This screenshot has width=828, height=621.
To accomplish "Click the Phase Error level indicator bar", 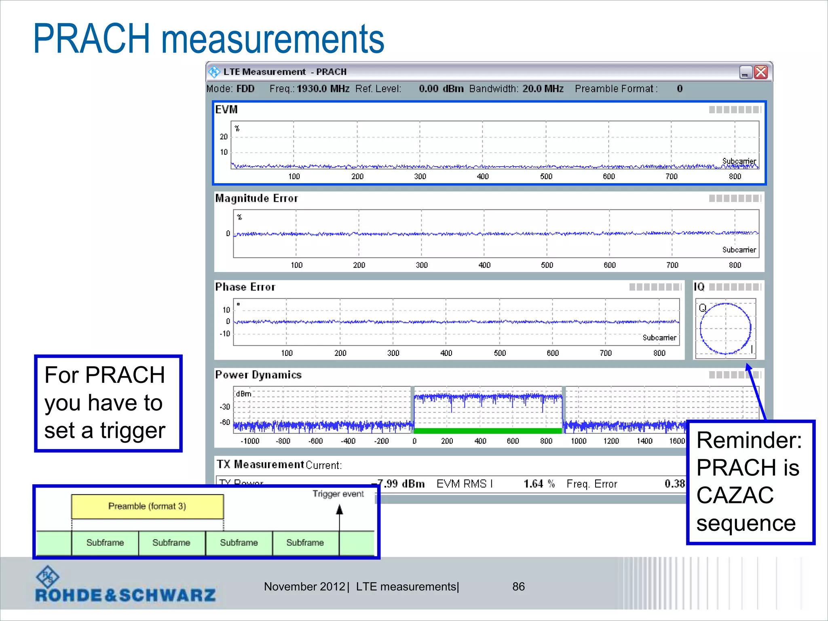I will pyautogui.click(x=655, y=287).
